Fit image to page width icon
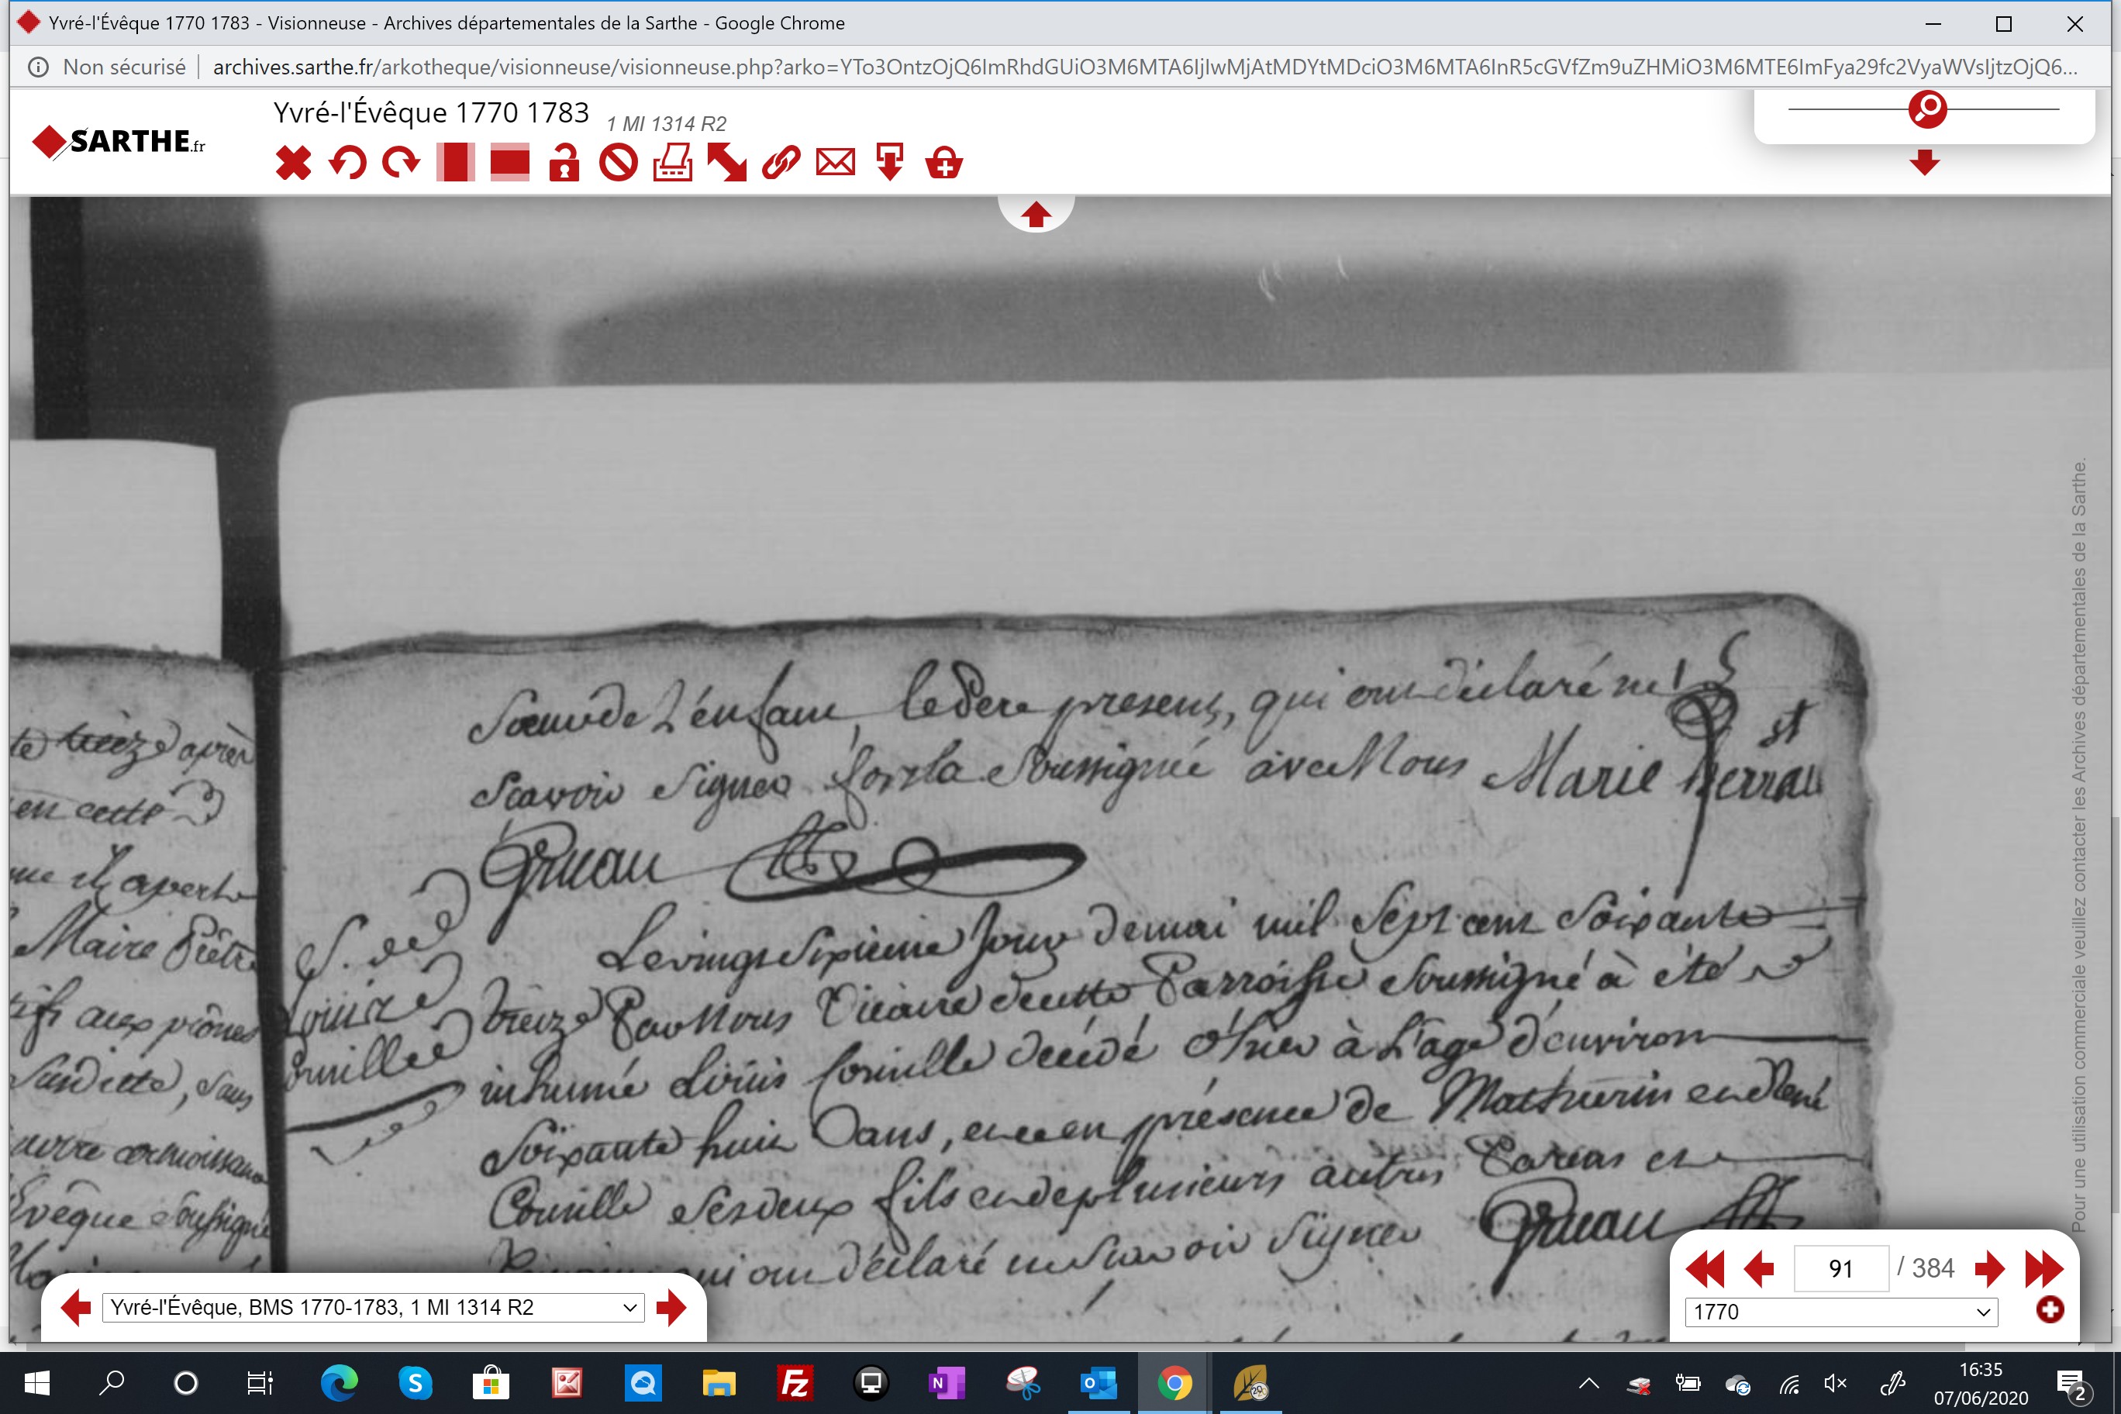Screen dimensions: 2121x1414 click(509, 164)
